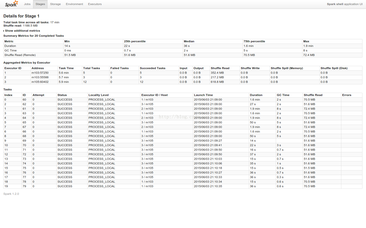The height and width of the screenshot is (228, 366).
Task: Open the Storage tab
Action: 55,4
